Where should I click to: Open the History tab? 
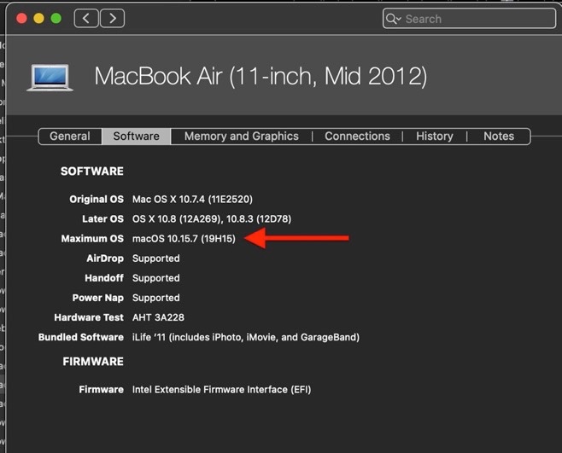pyautogui.click(x=435, y=136)
